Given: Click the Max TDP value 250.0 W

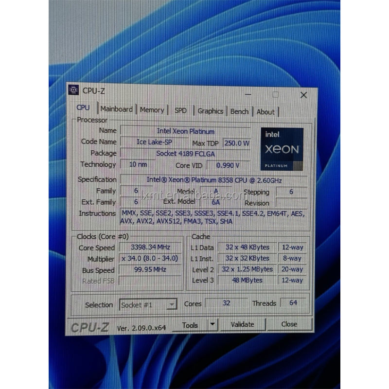Looking at the screenshot, I should click(237, 143).
